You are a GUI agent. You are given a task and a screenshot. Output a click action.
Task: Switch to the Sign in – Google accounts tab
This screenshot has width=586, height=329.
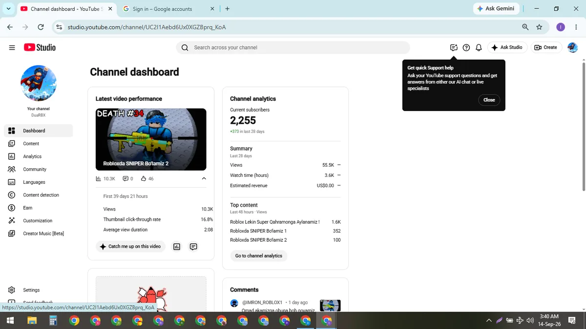tap(168, 9)
